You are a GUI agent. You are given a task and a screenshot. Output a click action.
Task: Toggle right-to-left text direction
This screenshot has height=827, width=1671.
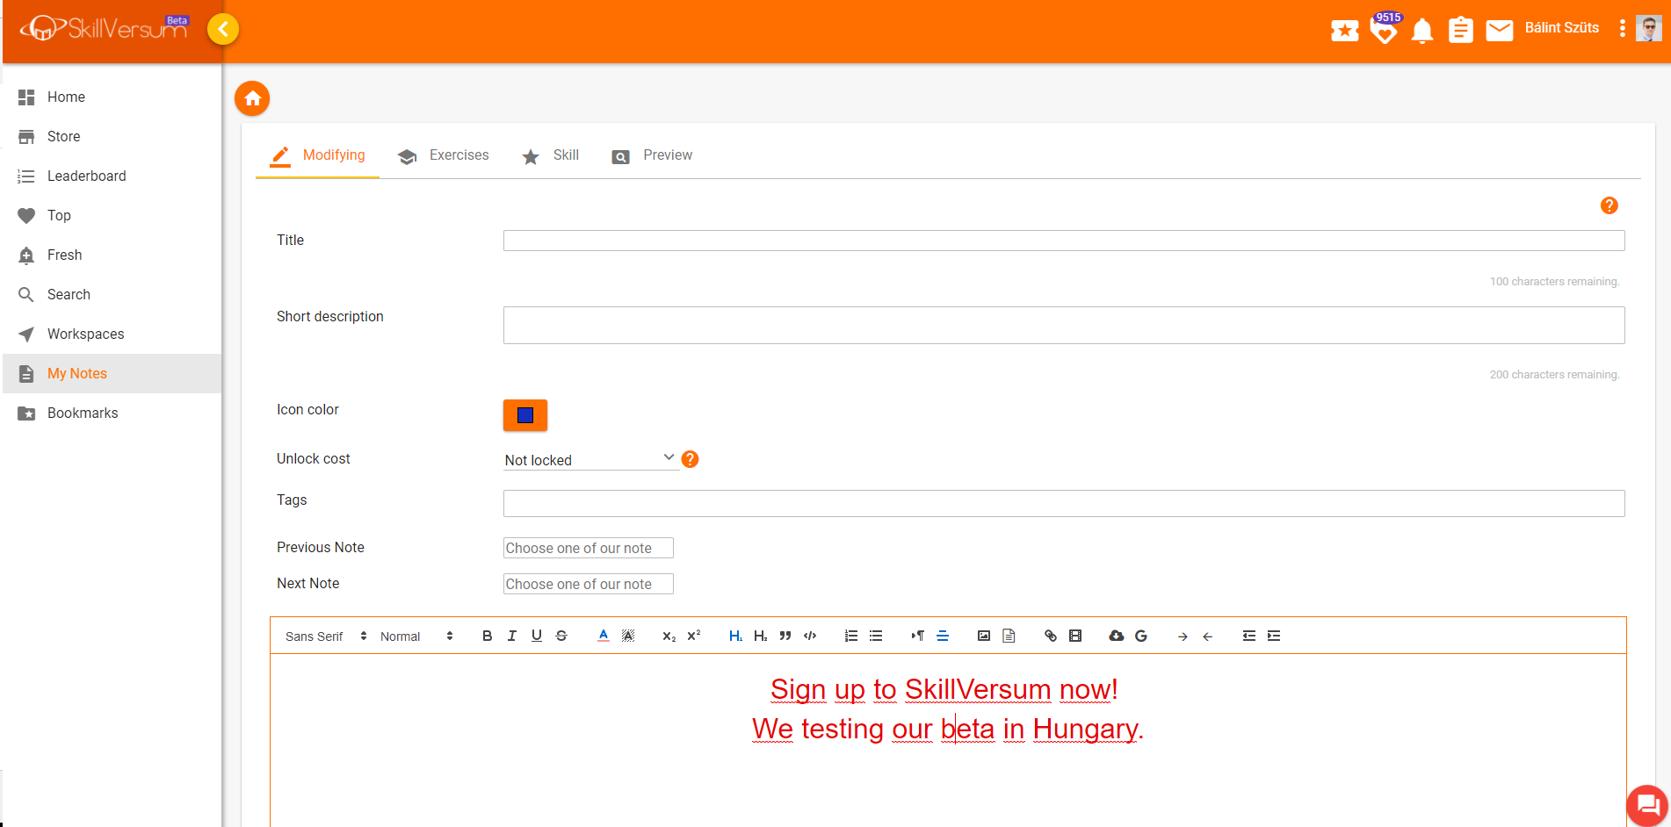pyautogui.click(x=918, y=636)
